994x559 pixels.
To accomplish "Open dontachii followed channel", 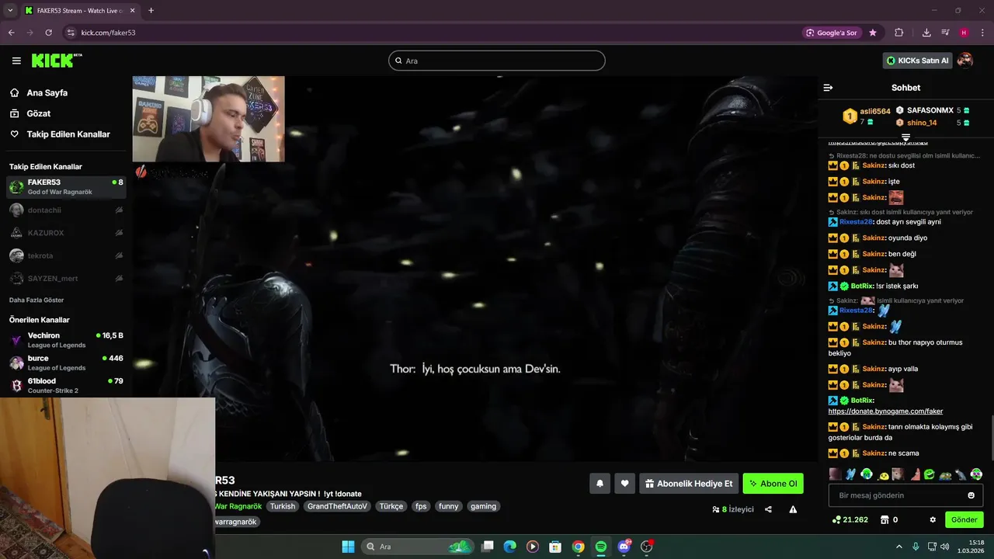I will 65,210.
